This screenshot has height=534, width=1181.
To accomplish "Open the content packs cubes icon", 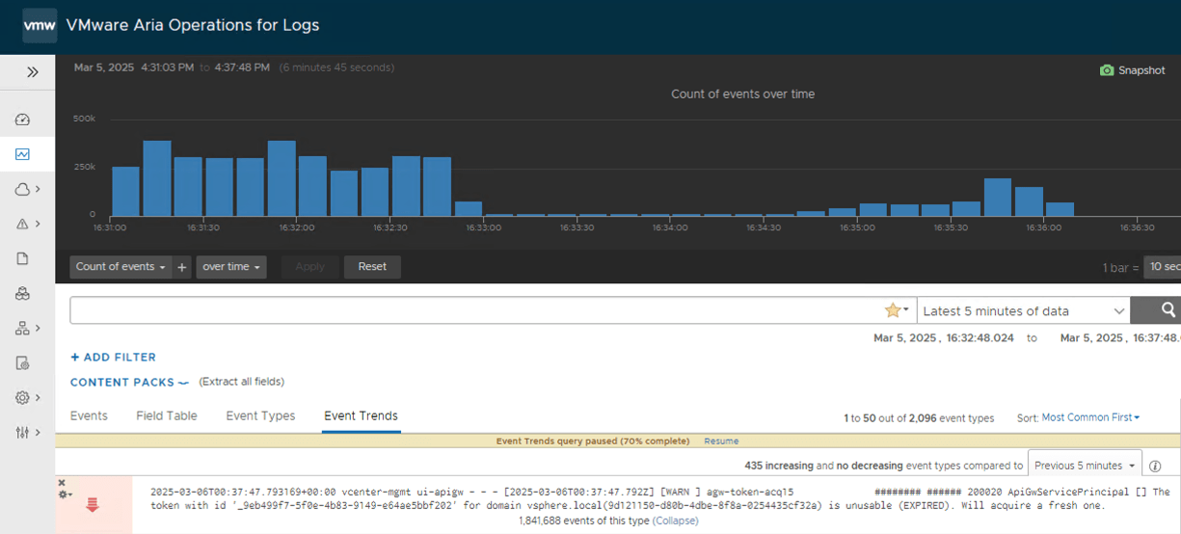I will 23,293.
